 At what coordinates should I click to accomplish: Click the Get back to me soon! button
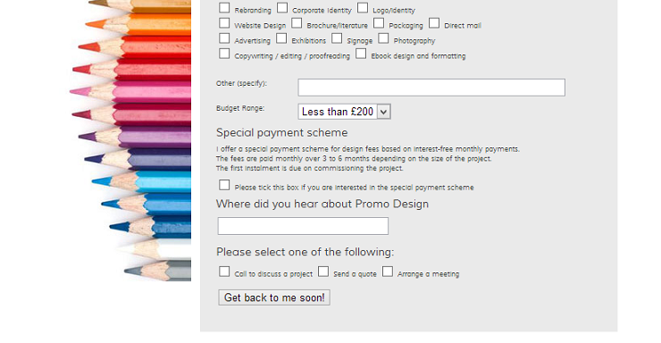click(274, 297)
